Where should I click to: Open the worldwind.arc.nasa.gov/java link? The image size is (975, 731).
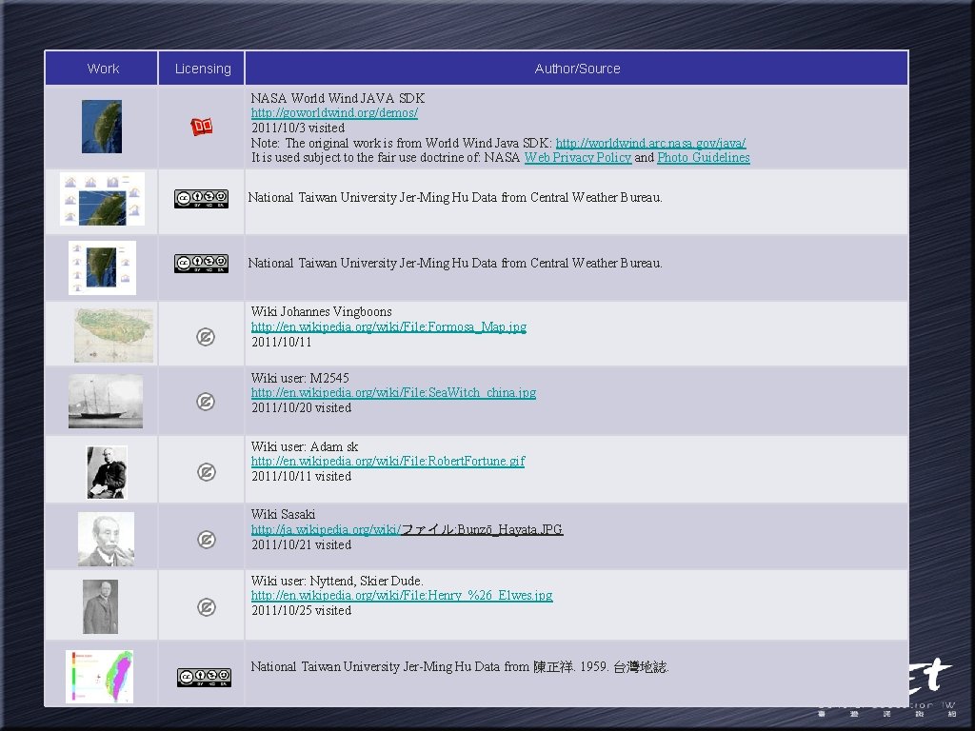point(650,143)
